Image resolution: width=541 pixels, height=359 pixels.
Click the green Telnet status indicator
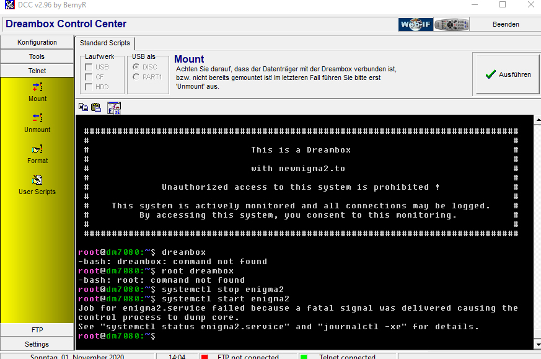coord(304,357)
